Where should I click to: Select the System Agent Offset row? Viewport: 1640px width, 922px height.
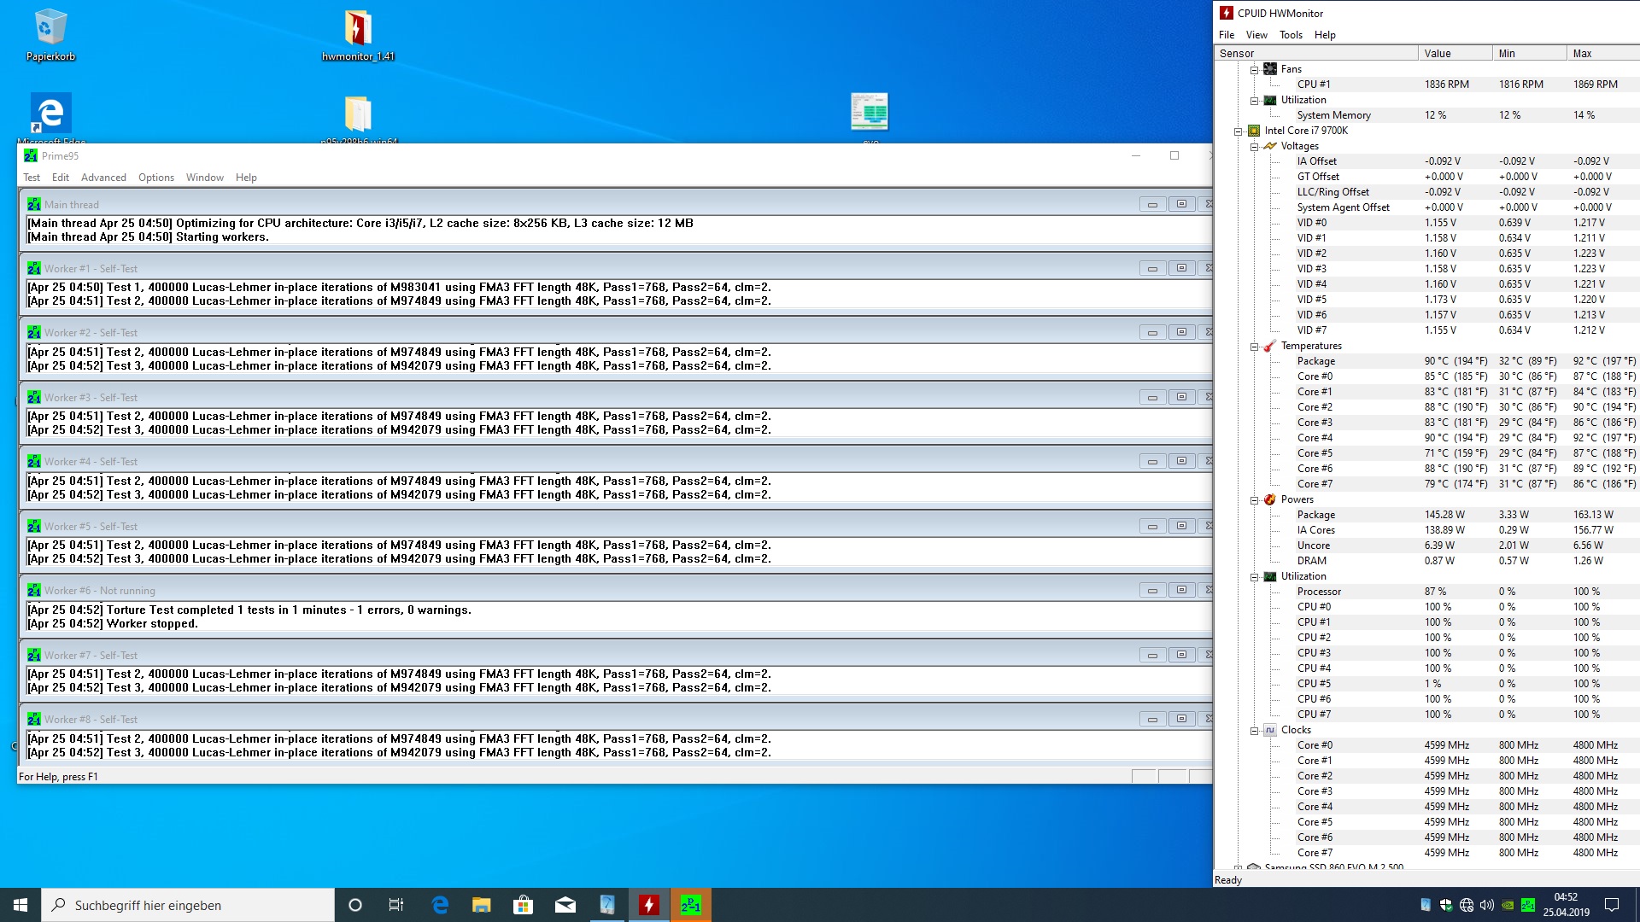click(1426, 207)
